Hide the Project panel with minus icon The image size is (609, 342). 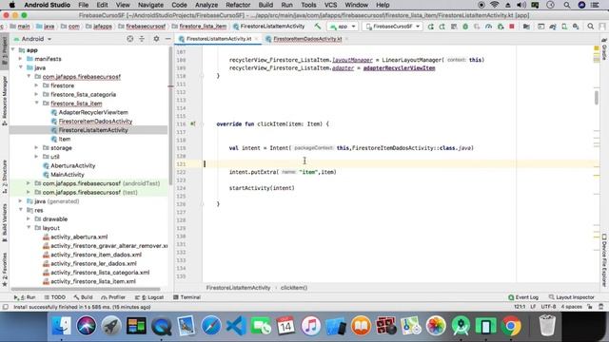[x=167, y=39]
